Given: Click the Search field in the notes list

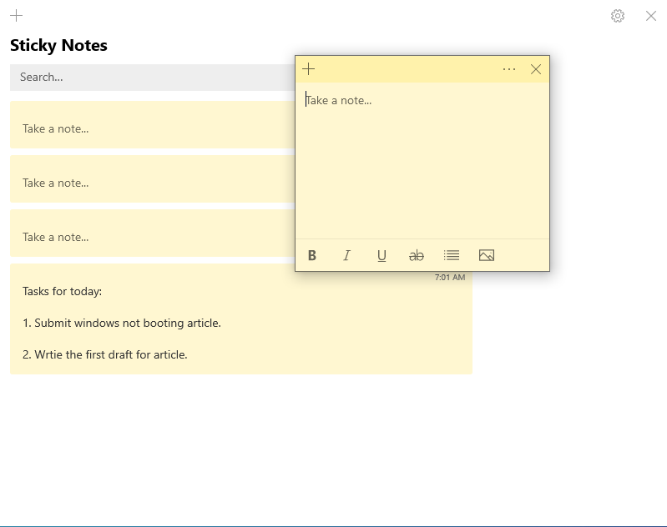Looking at the screenshot, I should point(150,78).
